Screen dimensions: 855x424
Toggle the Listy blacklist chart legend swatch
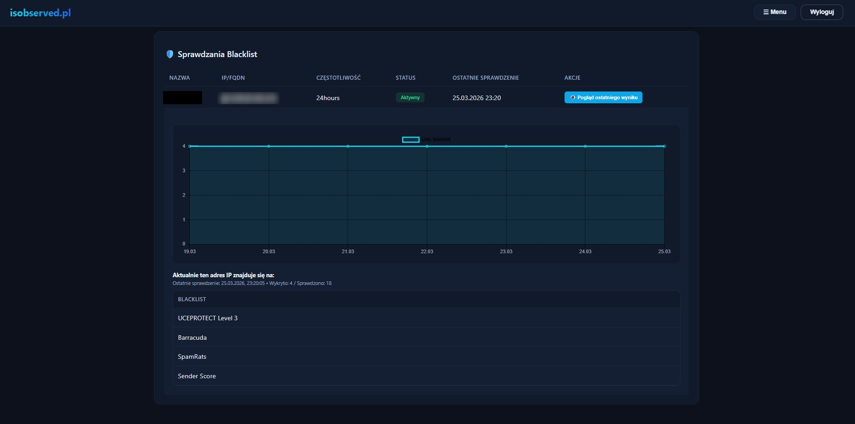click(411, 140)
